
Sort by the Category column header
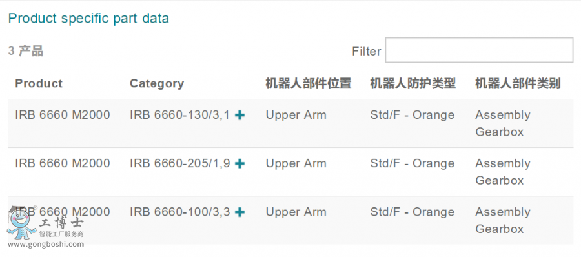(x=157, y=83)
